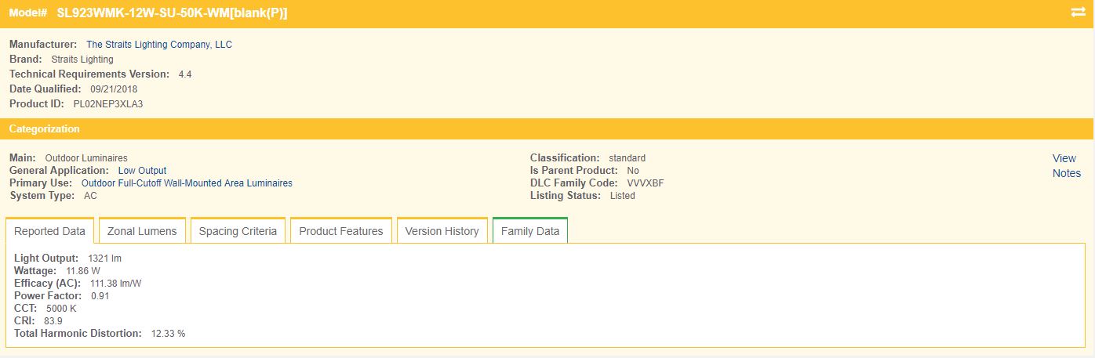Click the compare arrows icon in header

click(x=1077, y=13)
